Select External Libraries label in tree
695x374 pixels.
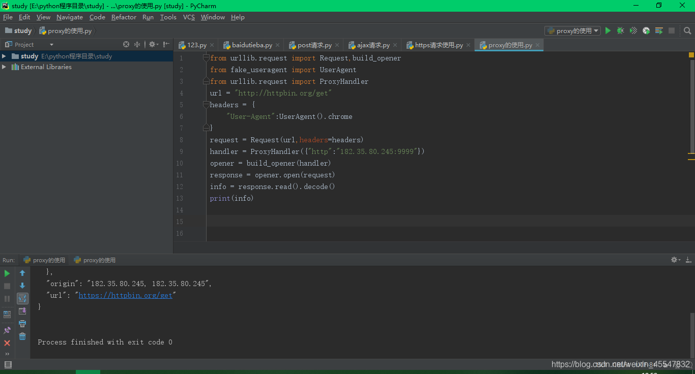[46, 67]
